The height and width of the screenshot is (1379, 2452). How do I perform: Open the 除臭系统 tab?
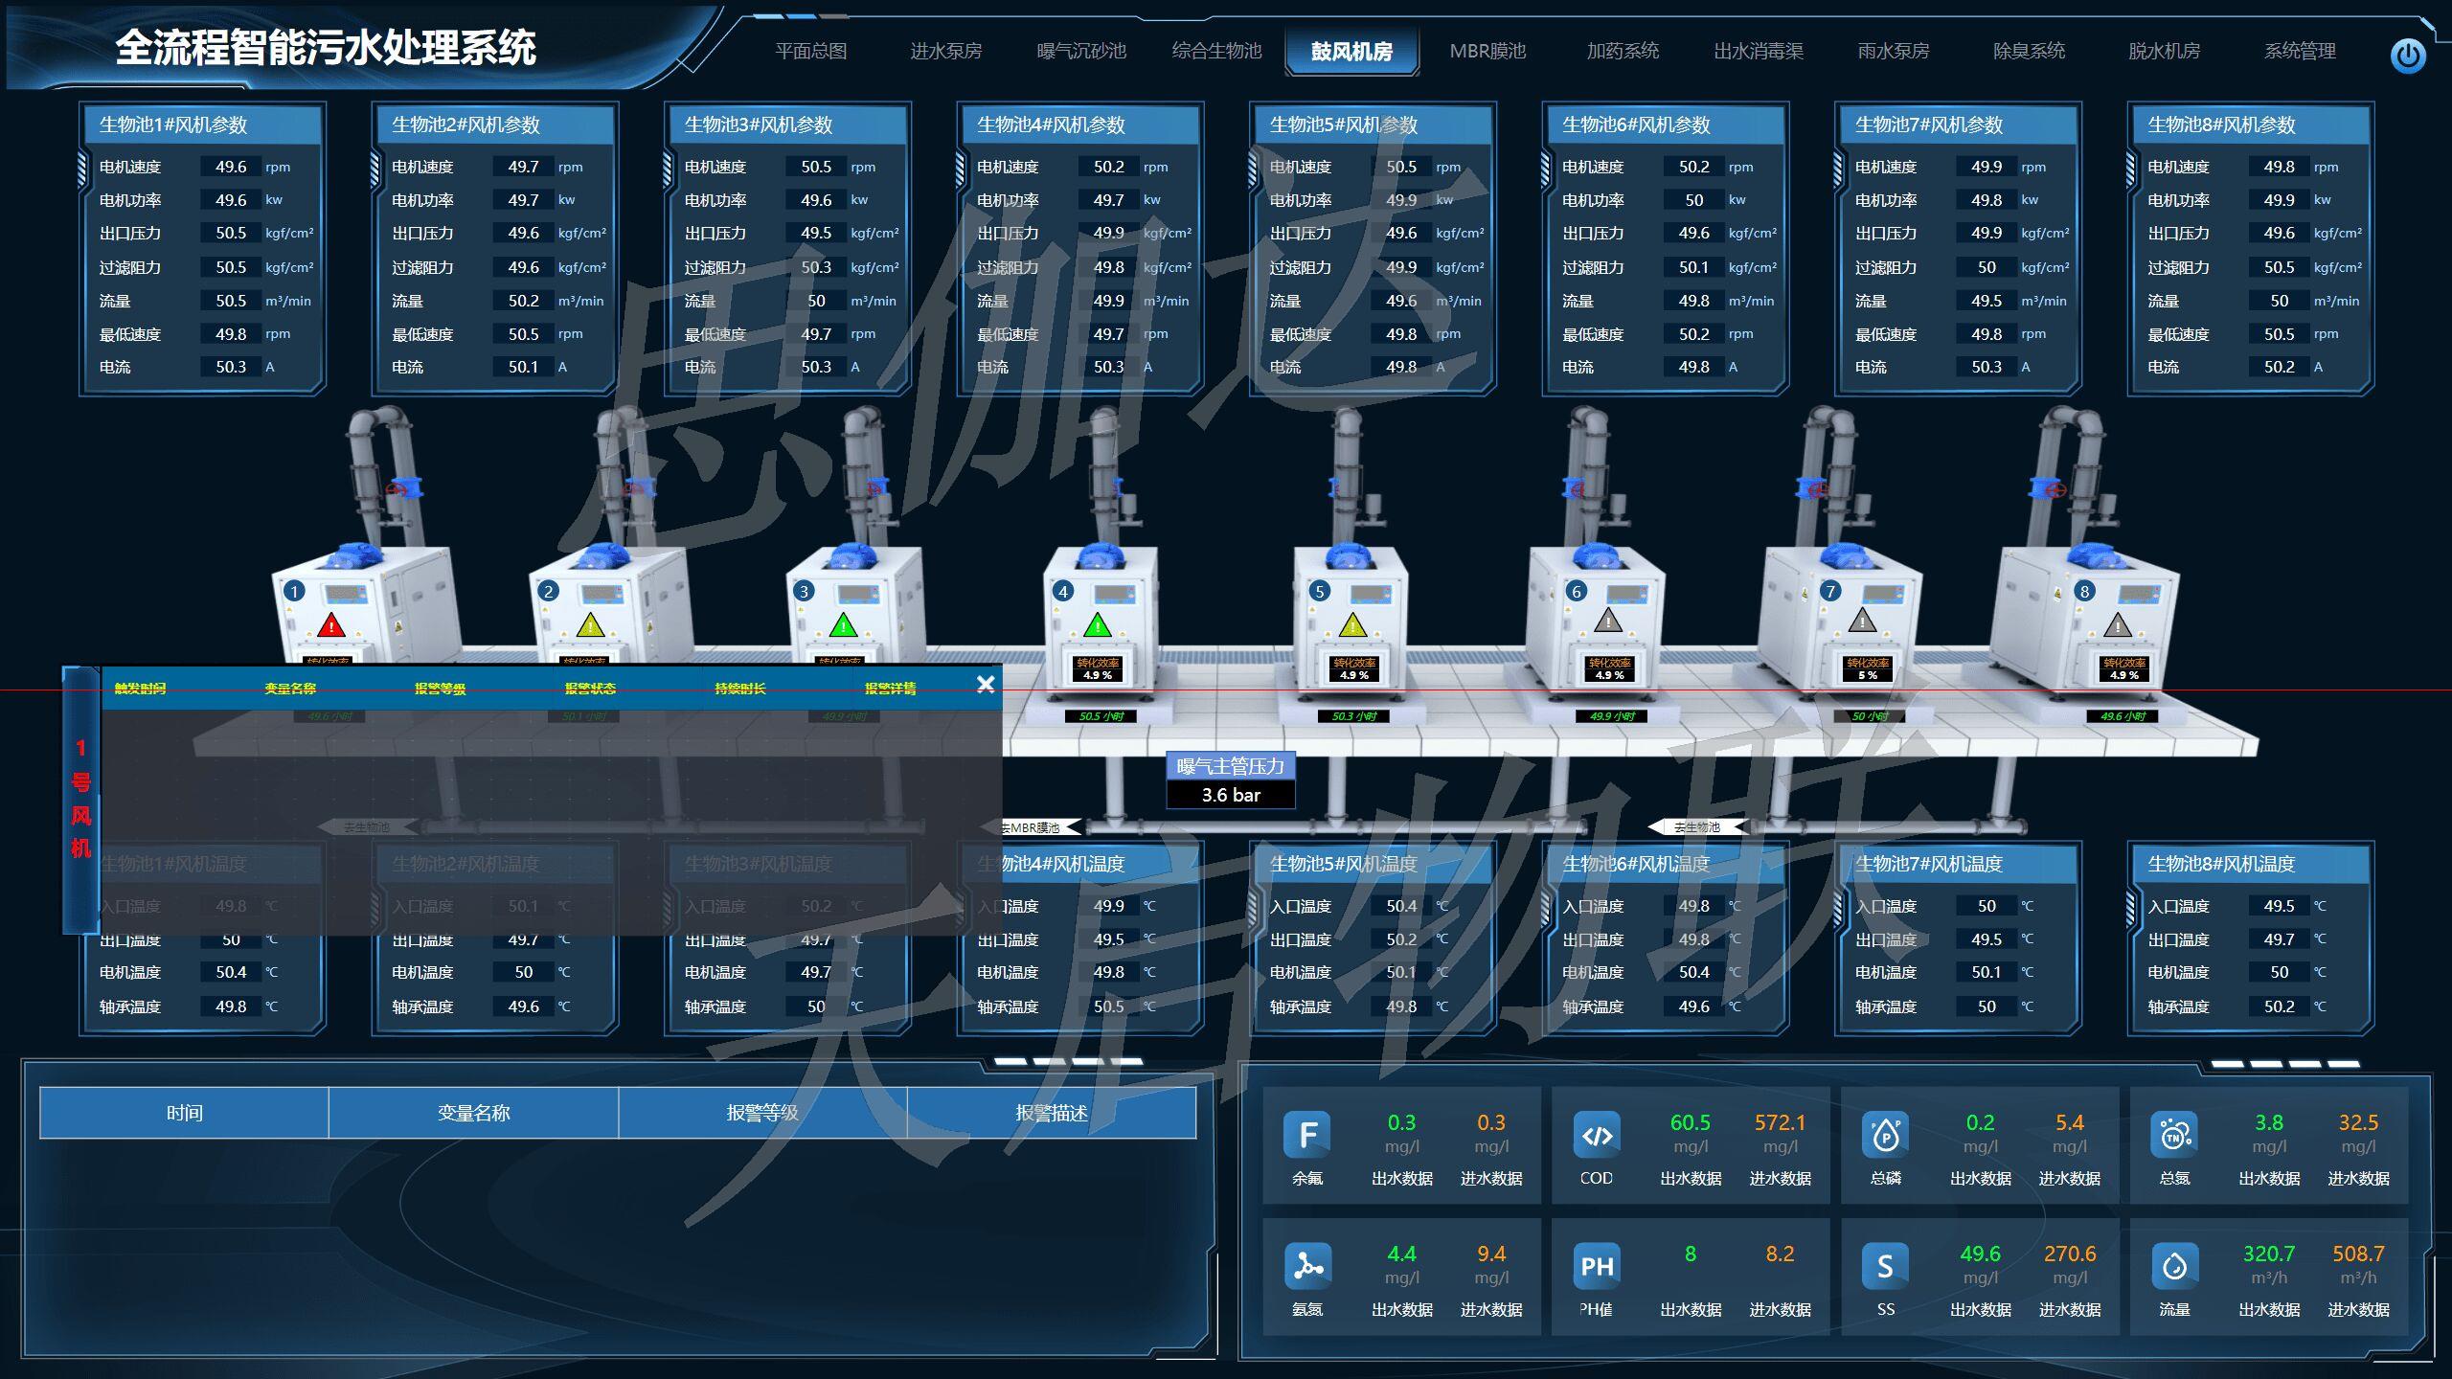pyautogui.click(x=2030, y=51)
